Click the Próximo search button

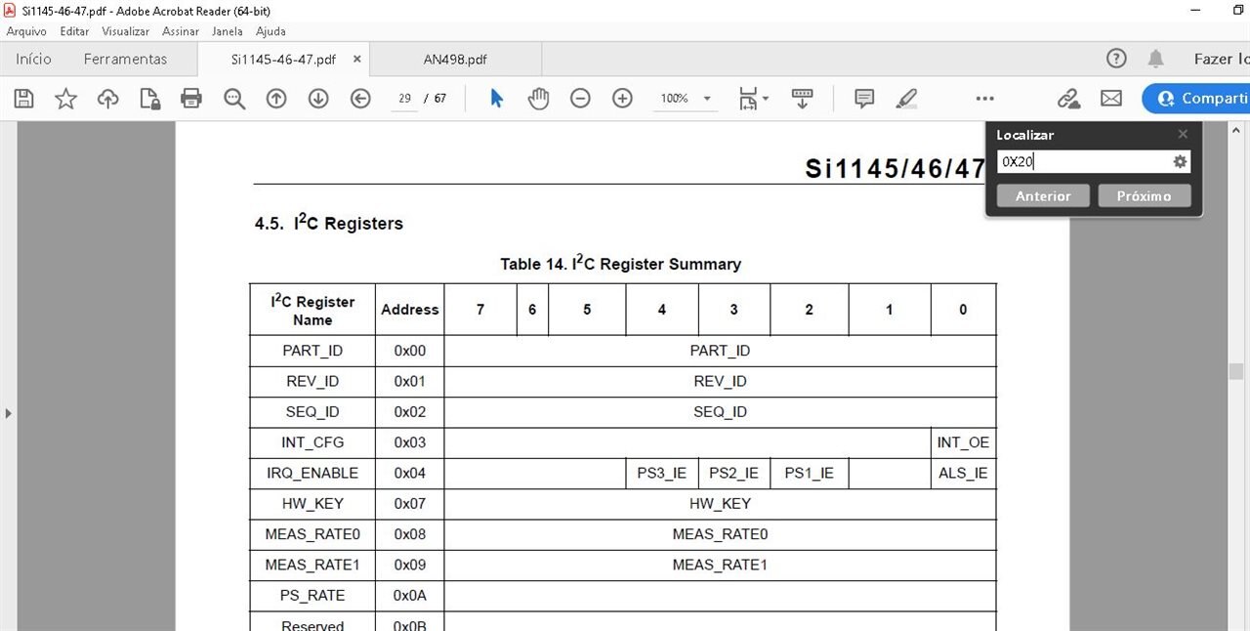point(1144,196)
